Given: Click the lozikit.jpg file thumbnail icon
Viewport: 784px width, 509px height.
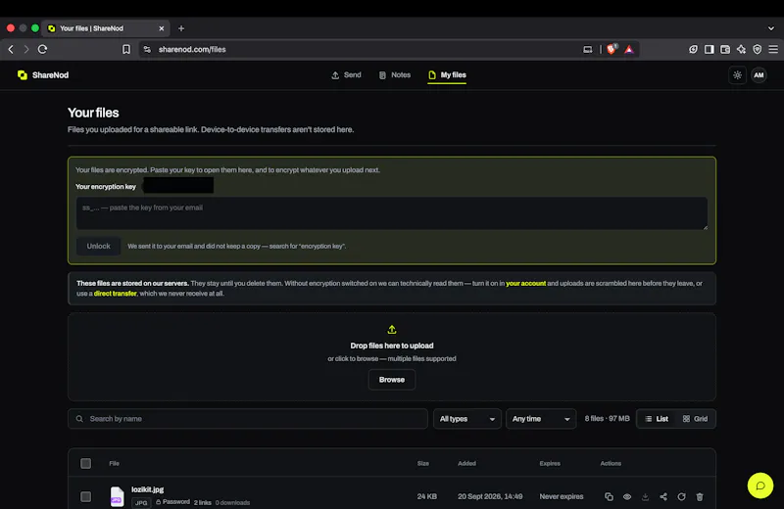Looking at the screenshot, I should (117, 496).
